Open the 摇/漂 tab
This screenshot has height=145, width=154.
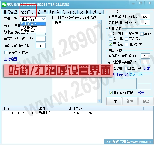(42, 12)
